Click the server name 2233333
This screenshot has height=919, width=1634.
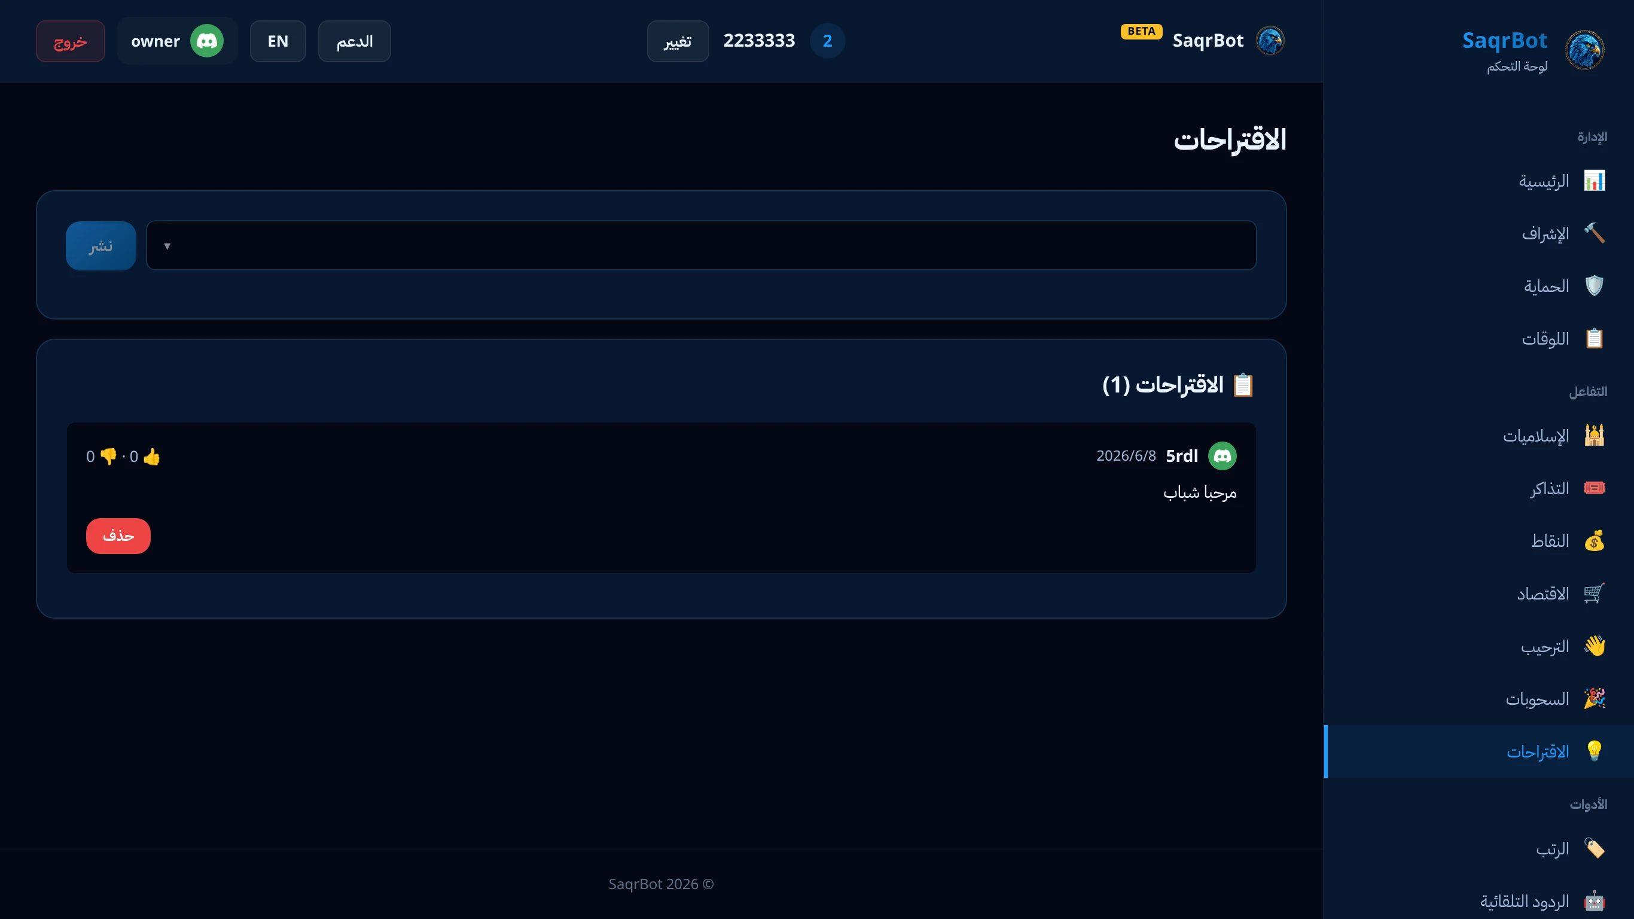tap(759, 41)
